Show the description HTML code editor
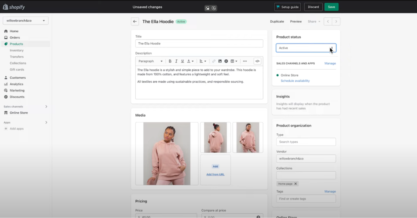Image resolution: width=417 pixels, height=218 pixels. [x=257, y=61]
